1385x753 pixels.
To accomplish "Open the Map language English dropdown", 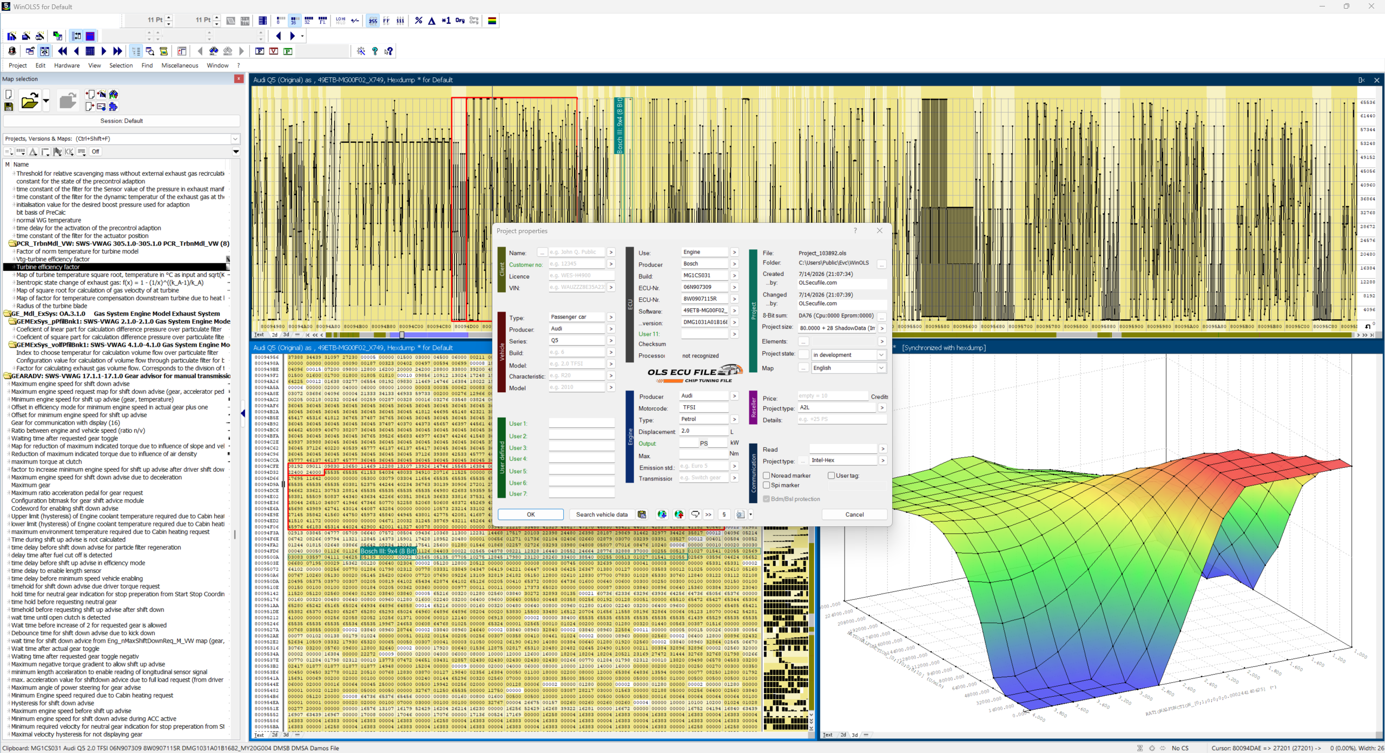I will click(881, 368).
